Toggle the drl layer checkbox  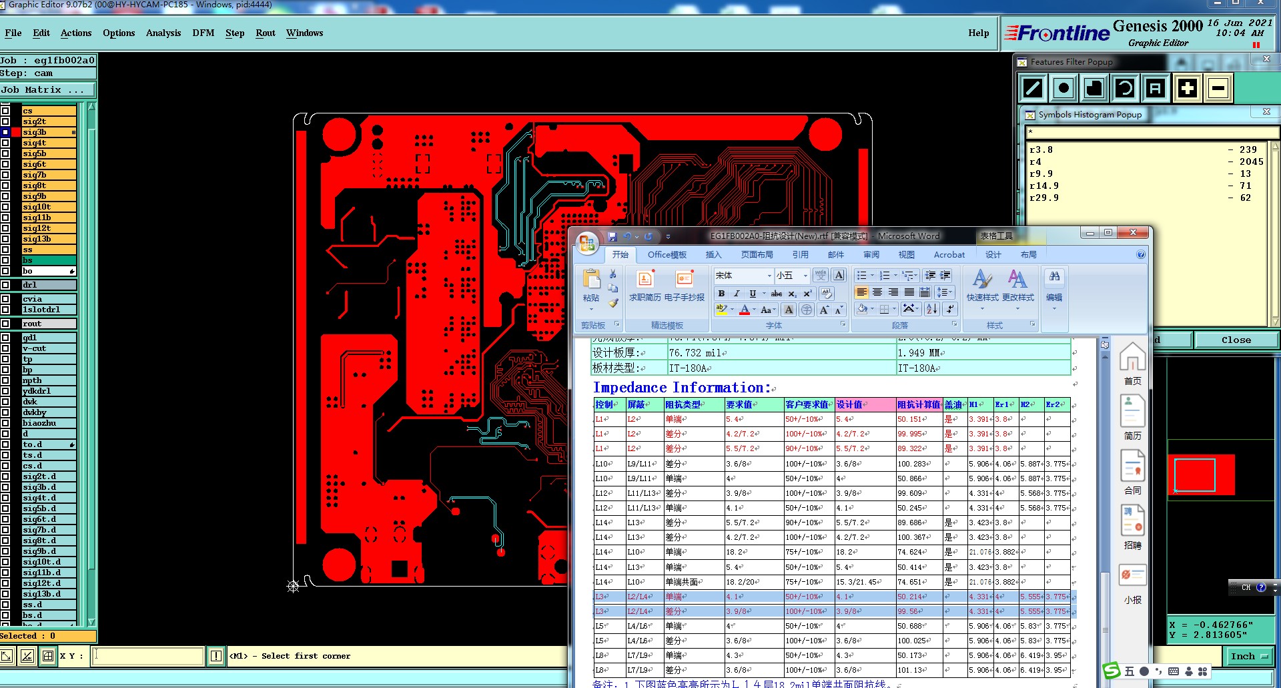pyautogui.click(x=5, y=285)
